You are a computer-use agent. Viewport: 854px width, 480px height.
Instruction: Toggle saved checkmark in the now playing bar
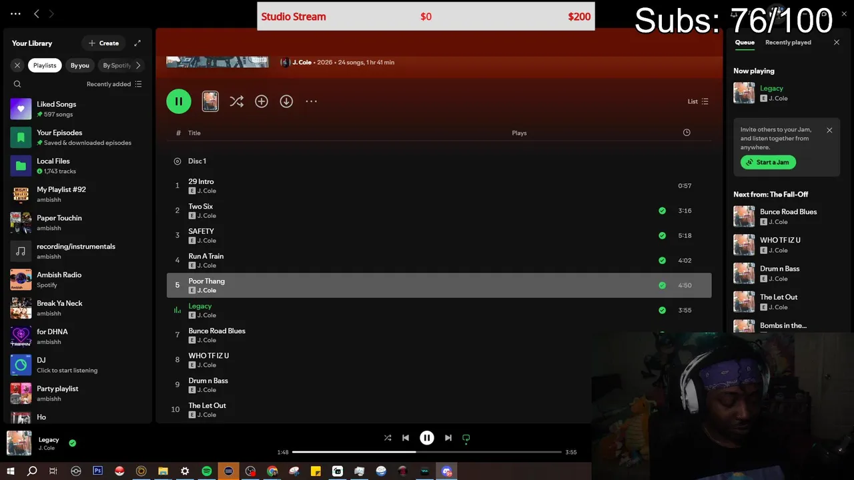point(72,443)
